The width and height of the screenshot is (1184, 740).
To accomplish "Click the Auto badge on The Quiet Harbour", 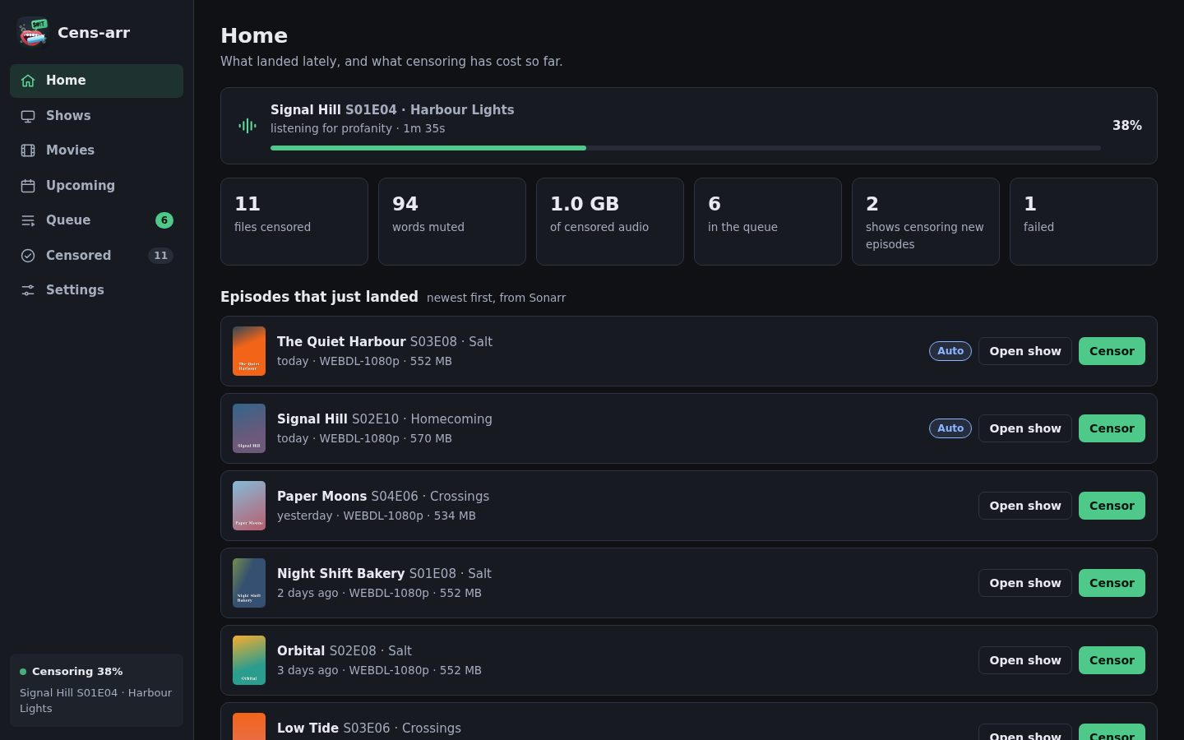I will [x=950, y=351].
